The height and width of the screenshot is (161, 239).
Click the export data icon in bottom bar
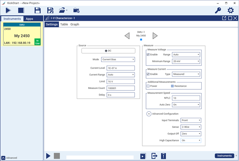pyautogui.click(x=154, y=156)
